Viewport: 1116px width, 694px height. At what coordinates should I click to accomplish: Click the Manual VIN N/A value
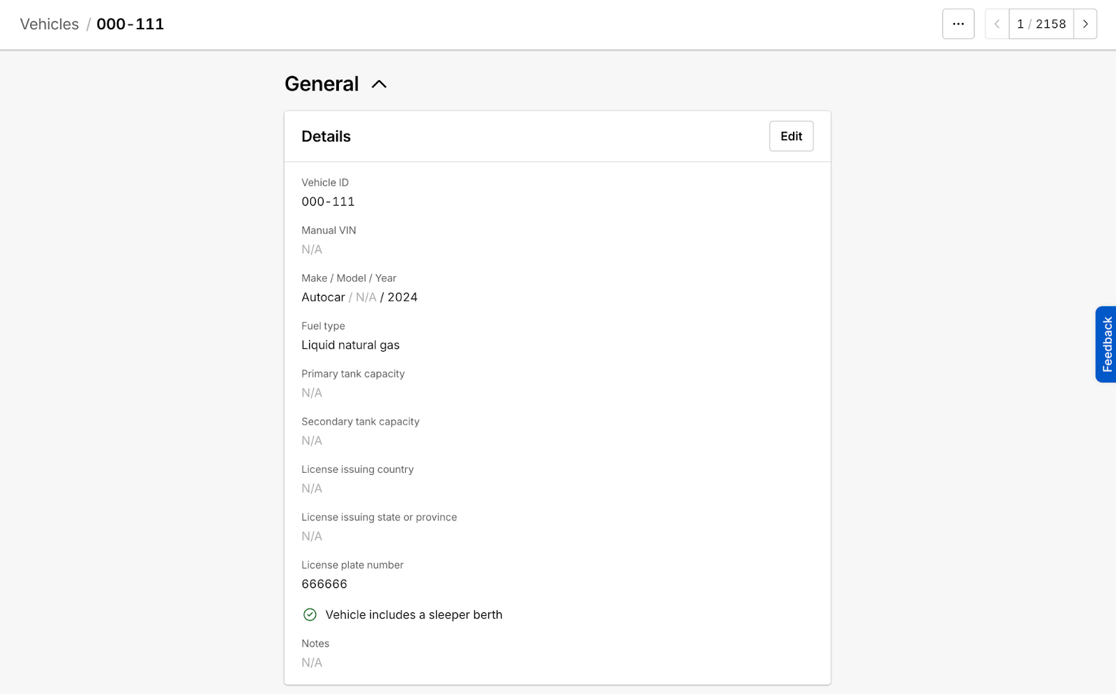[312, 250]
